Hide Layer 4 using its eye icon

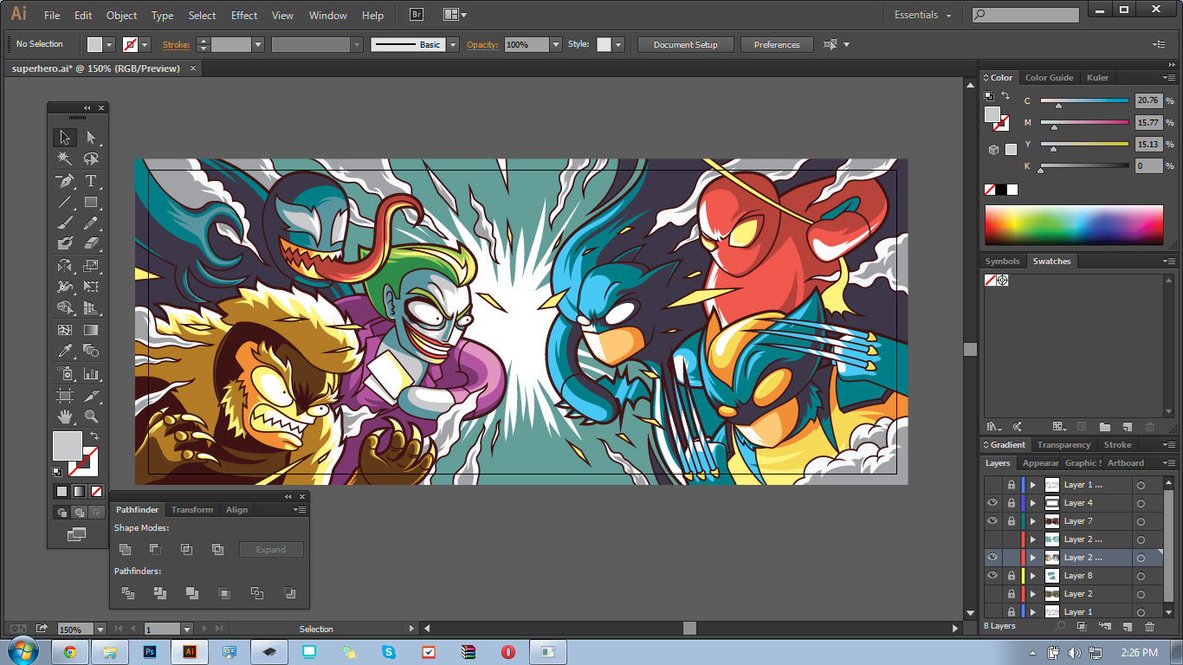(x=992, y=503)
